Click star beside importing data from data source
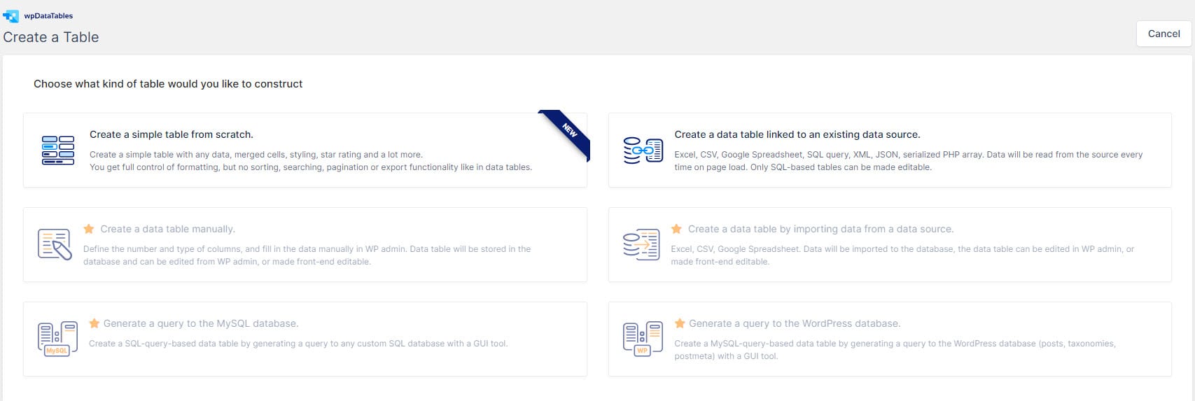 676,229
